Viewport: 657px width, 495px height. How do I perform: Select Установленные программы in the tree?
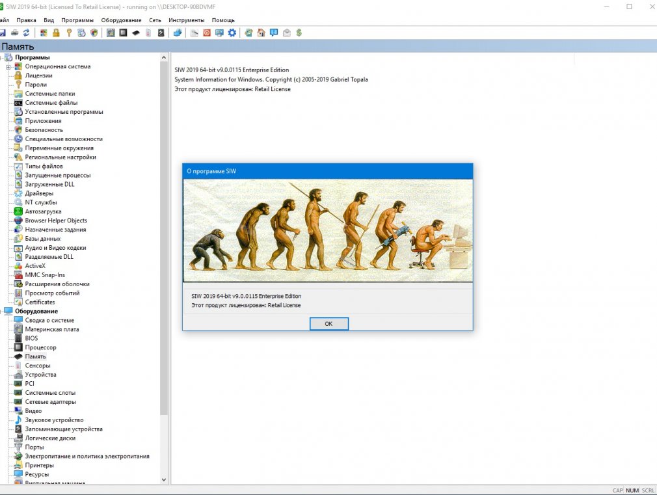click(x=64, y=112)
